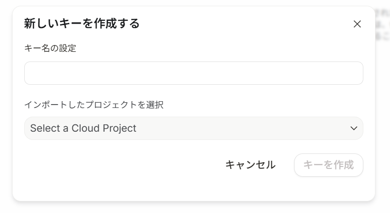Image resolution: width=390 pixels, height=213 pixels.
Task: Expand the imported project combo box
Action: tap(193, 128)
